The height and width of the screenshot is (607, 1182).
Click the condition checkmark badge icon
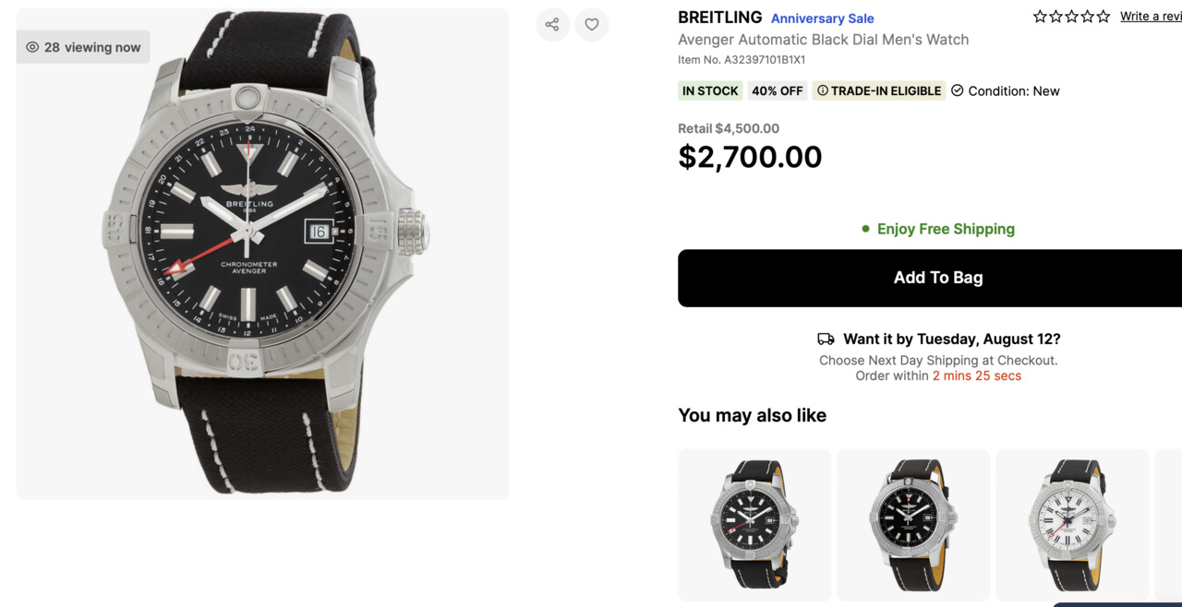pos(958,90)
